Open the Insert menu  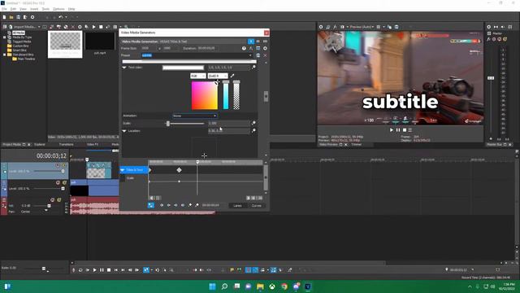[34, 9]
